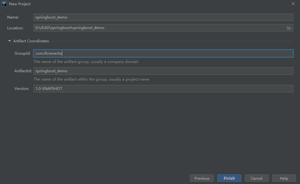300x184 pixels.
Task: Click the Artifact Coordinates section heading
Action: (x=31, y=41)
